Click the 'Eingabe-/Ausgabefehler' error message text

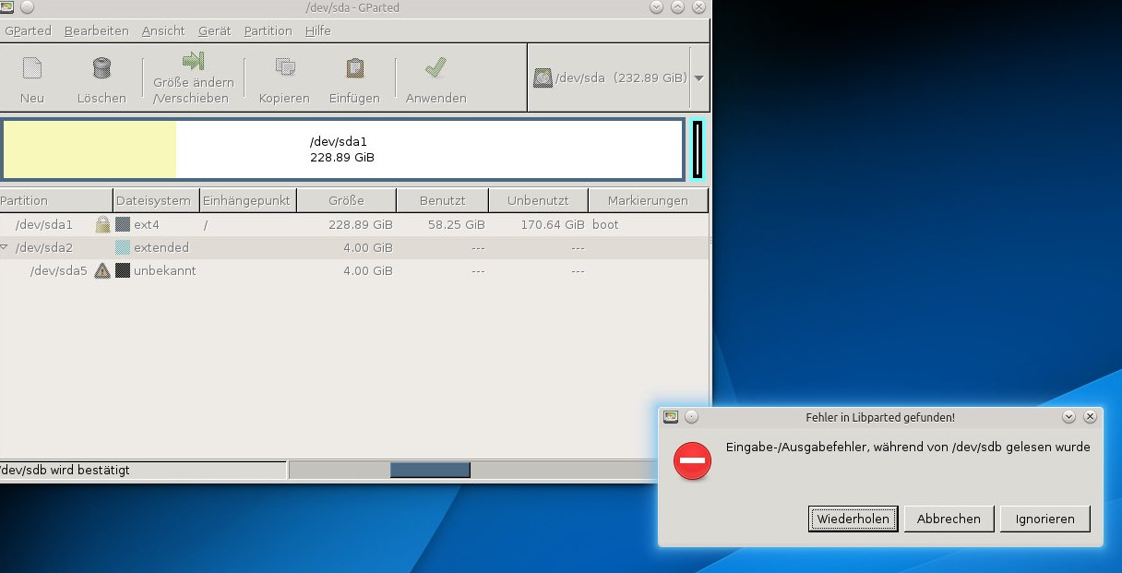(908, 447)
